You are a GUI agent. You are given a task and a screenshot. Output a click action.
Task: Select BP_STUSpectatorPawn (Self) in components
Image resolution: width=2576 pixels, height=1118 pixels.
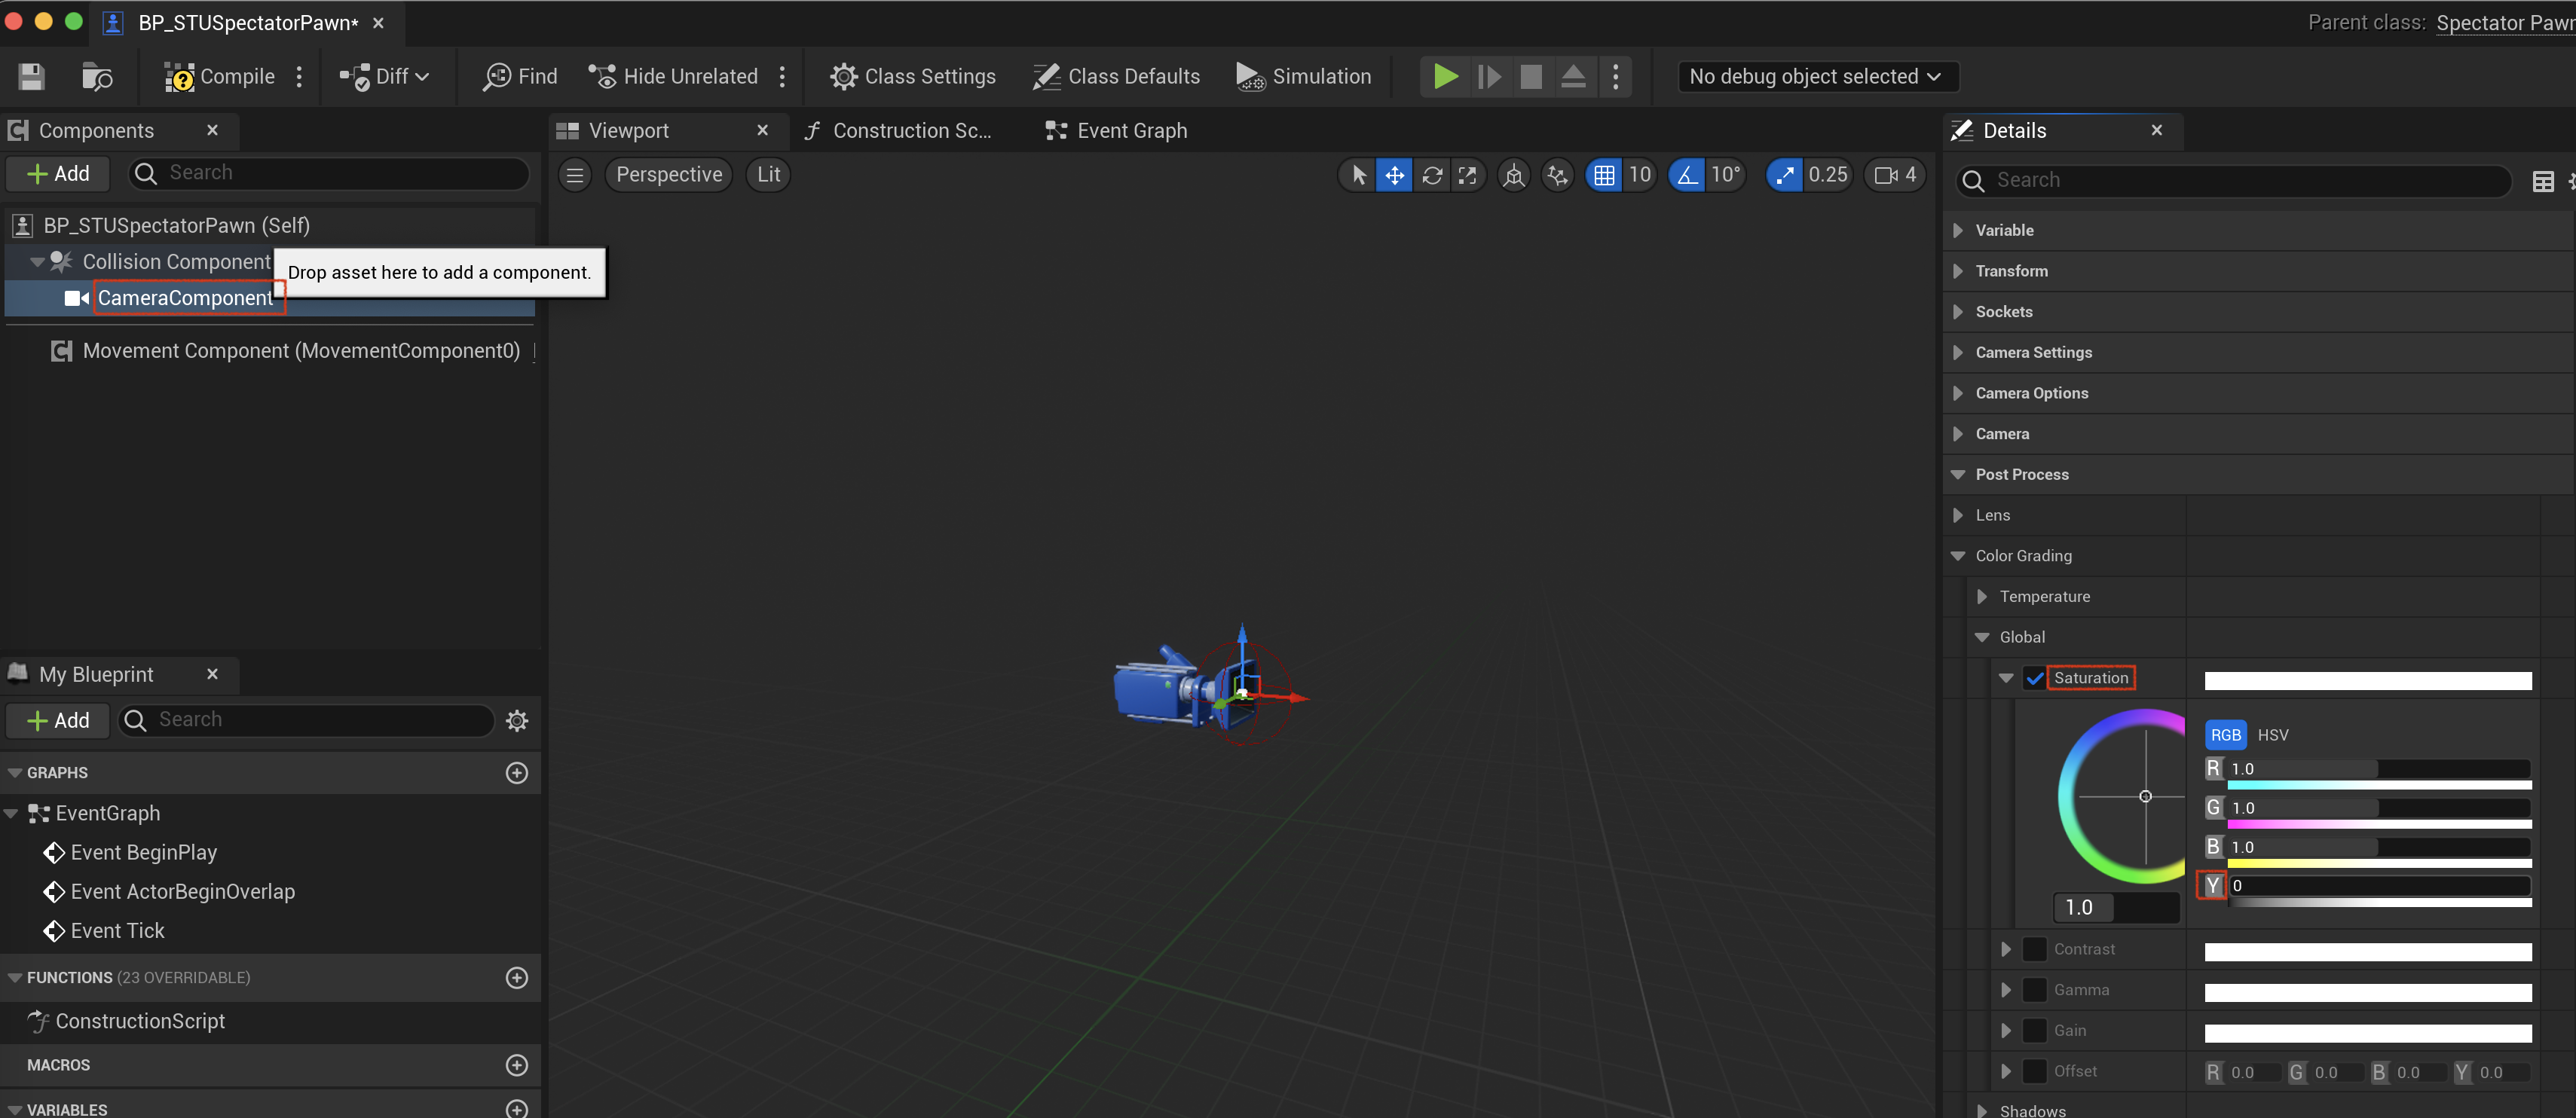[x=270, y=225]
